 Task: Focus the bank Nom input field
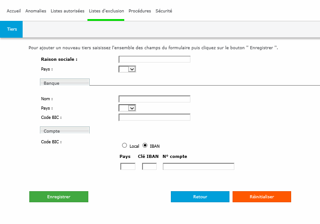coord(154,99)
